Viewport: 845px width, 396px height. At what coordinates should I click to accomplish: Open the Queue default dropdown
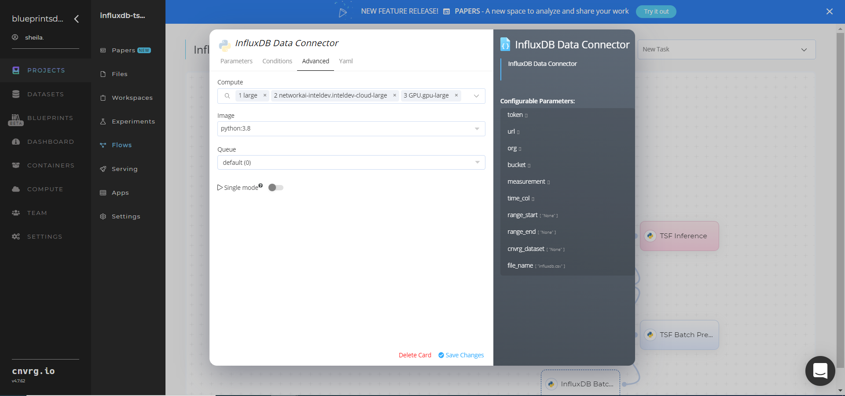click(x=351, y=163)
